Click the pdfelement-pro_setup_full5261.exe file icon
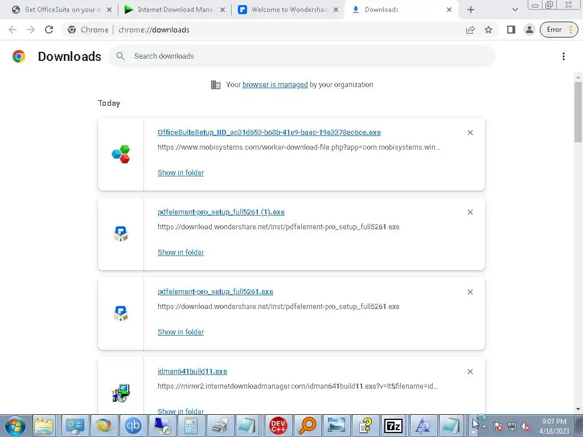583x437 pixels. [x=121, y=314]
